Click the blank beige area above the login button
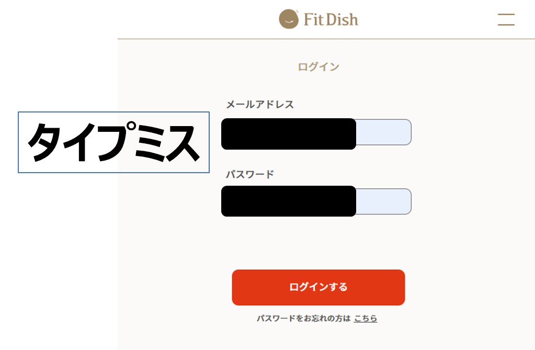Image resolution: width=535 pixels, height=350 pixels. tap(318, 243)
